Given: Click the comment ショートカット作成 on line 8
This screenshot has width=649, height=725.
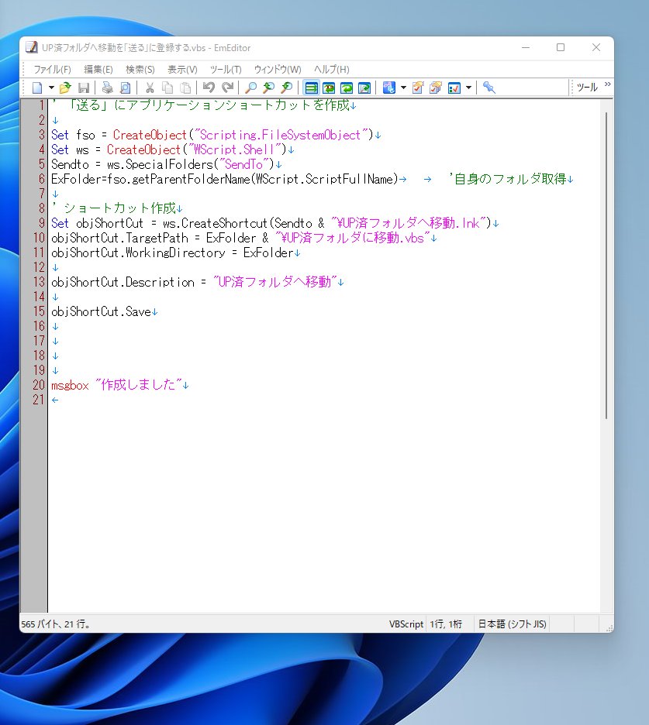Looking at the screenshot, I should (120, 208).
